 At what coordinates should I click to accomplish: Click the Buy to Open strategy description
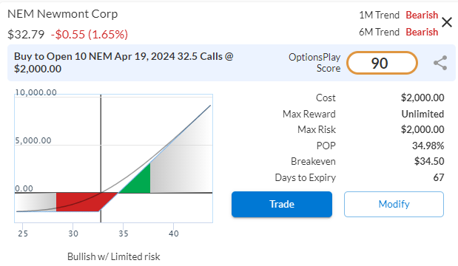[124, 62]
